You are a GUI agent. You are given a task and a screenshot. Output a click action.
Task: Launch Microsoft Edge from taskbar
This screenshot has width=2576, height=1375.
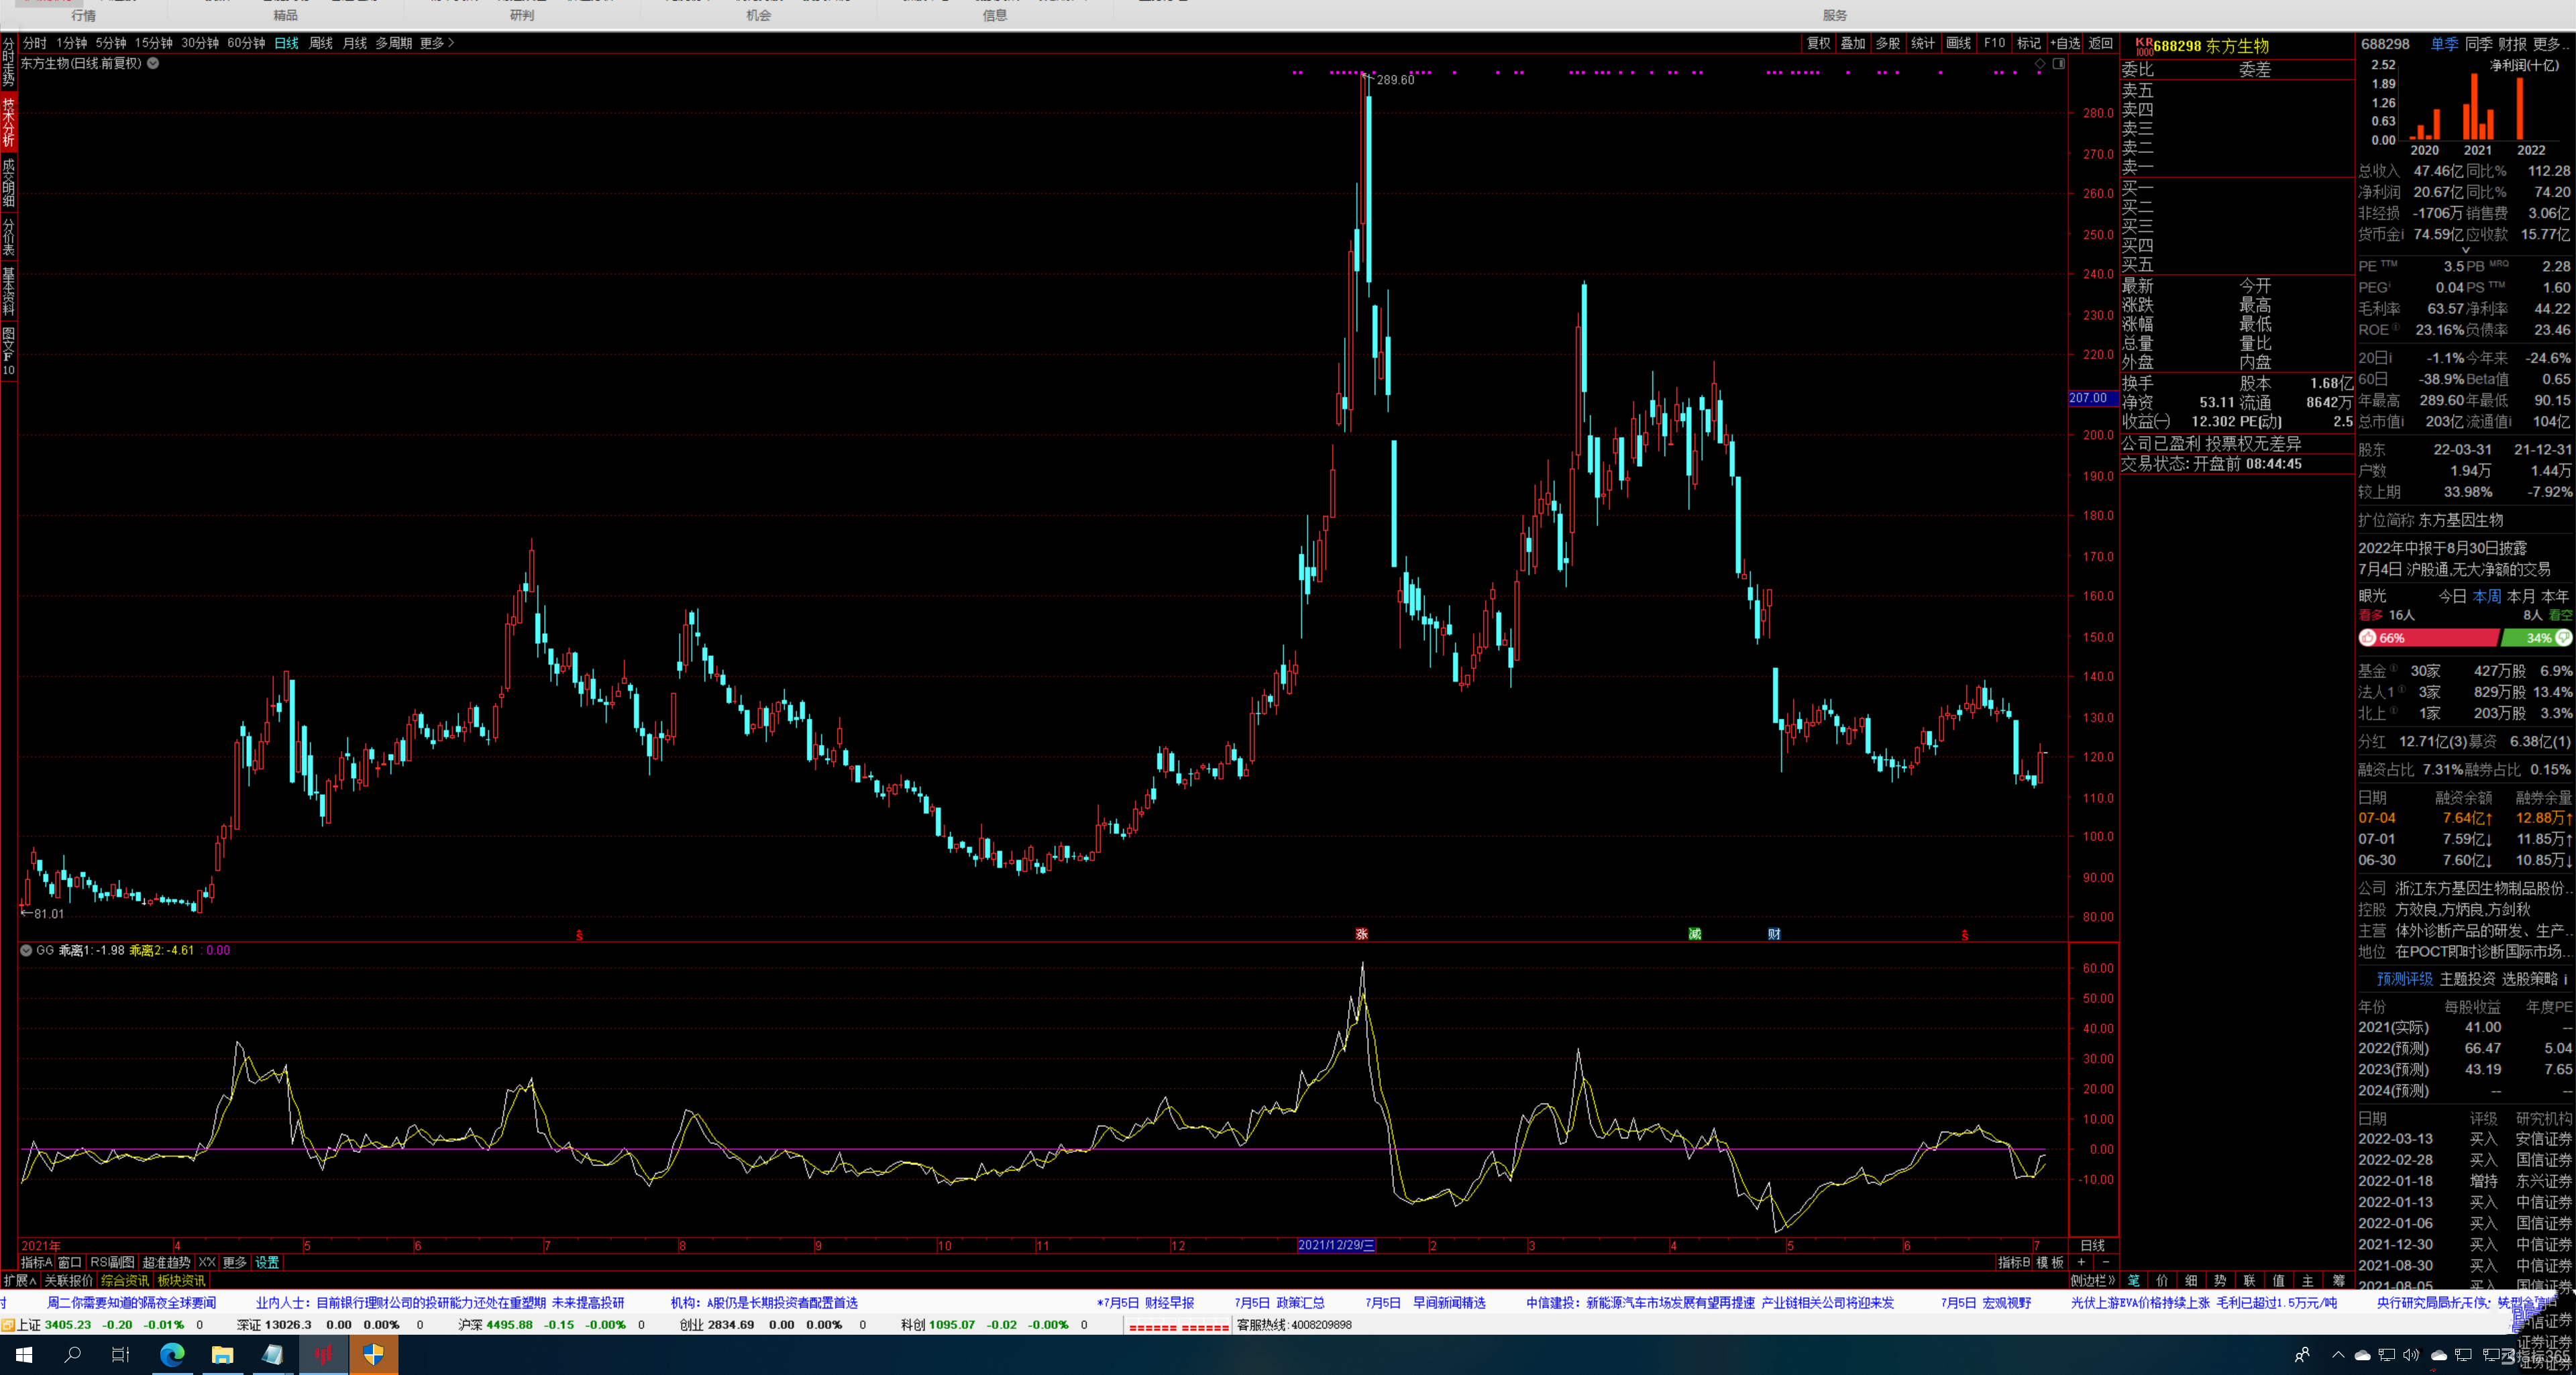(172, 1355)
